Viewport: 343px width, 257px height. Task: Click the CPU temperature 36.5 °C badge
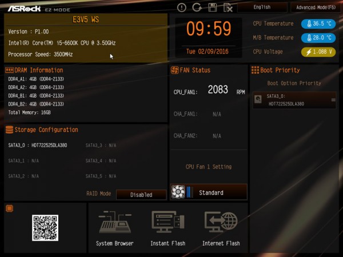point(318,23)
